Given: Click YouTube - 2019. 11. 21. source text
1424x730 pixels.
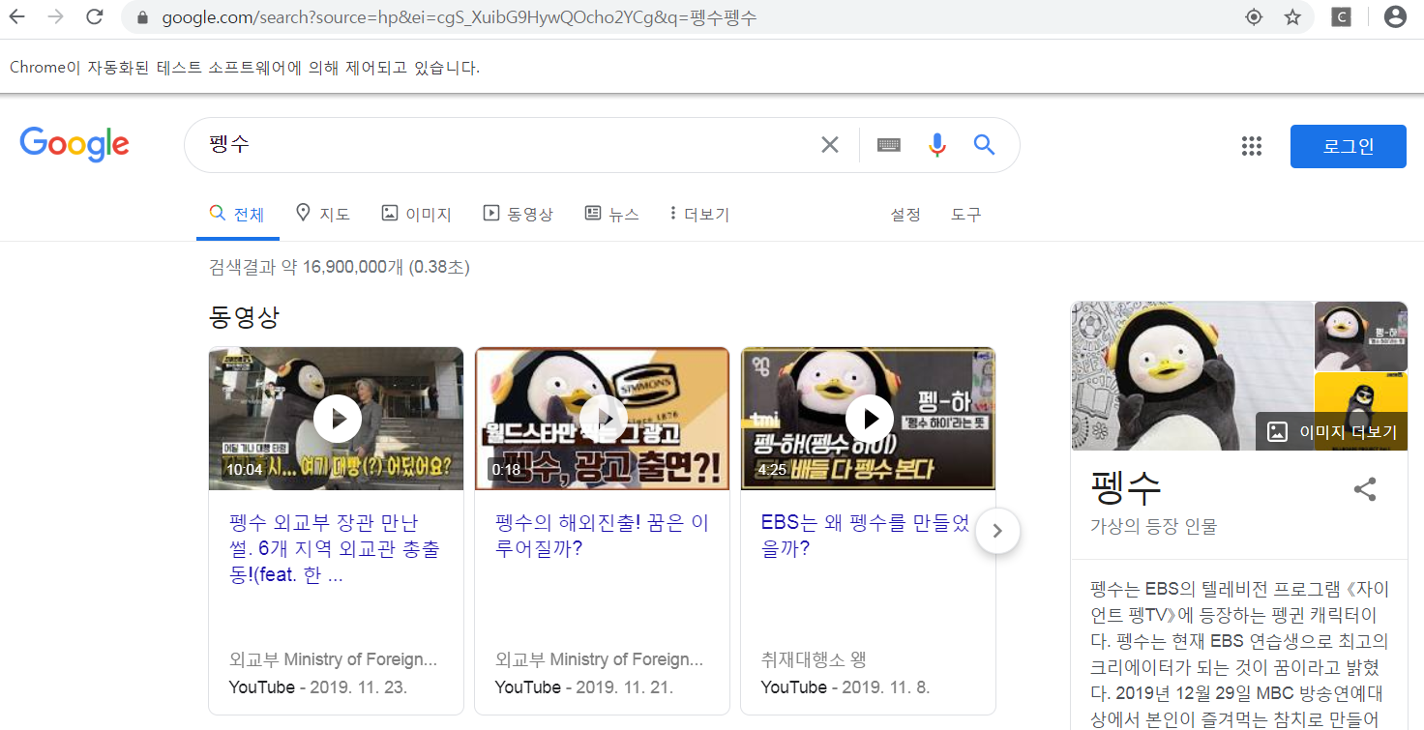Looking at the screenshot, I should [x=584, y=687].
